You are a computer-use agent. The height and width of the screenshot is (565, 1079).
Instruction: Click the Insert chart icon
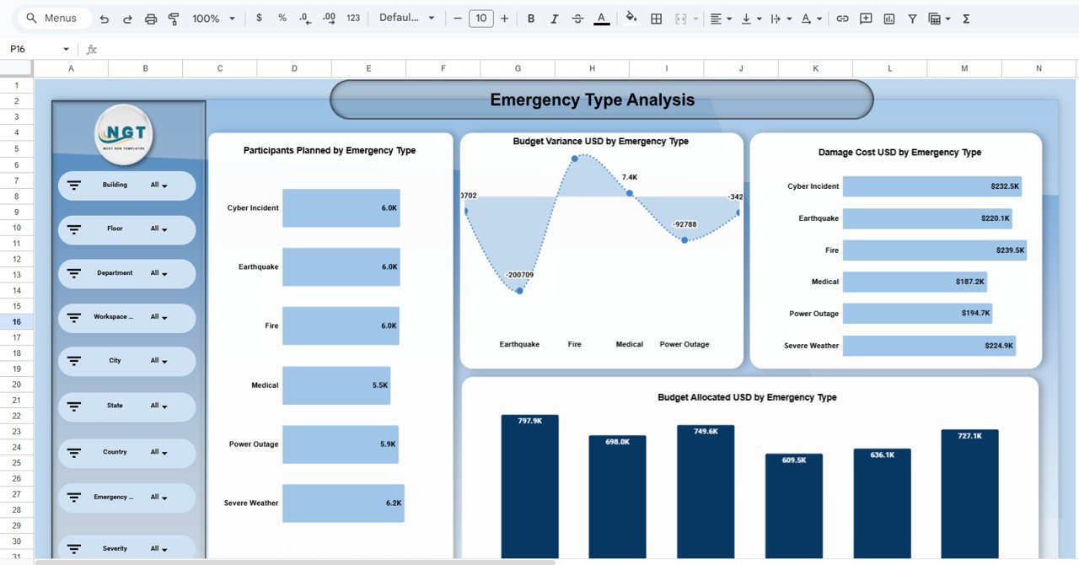point(889,19)
